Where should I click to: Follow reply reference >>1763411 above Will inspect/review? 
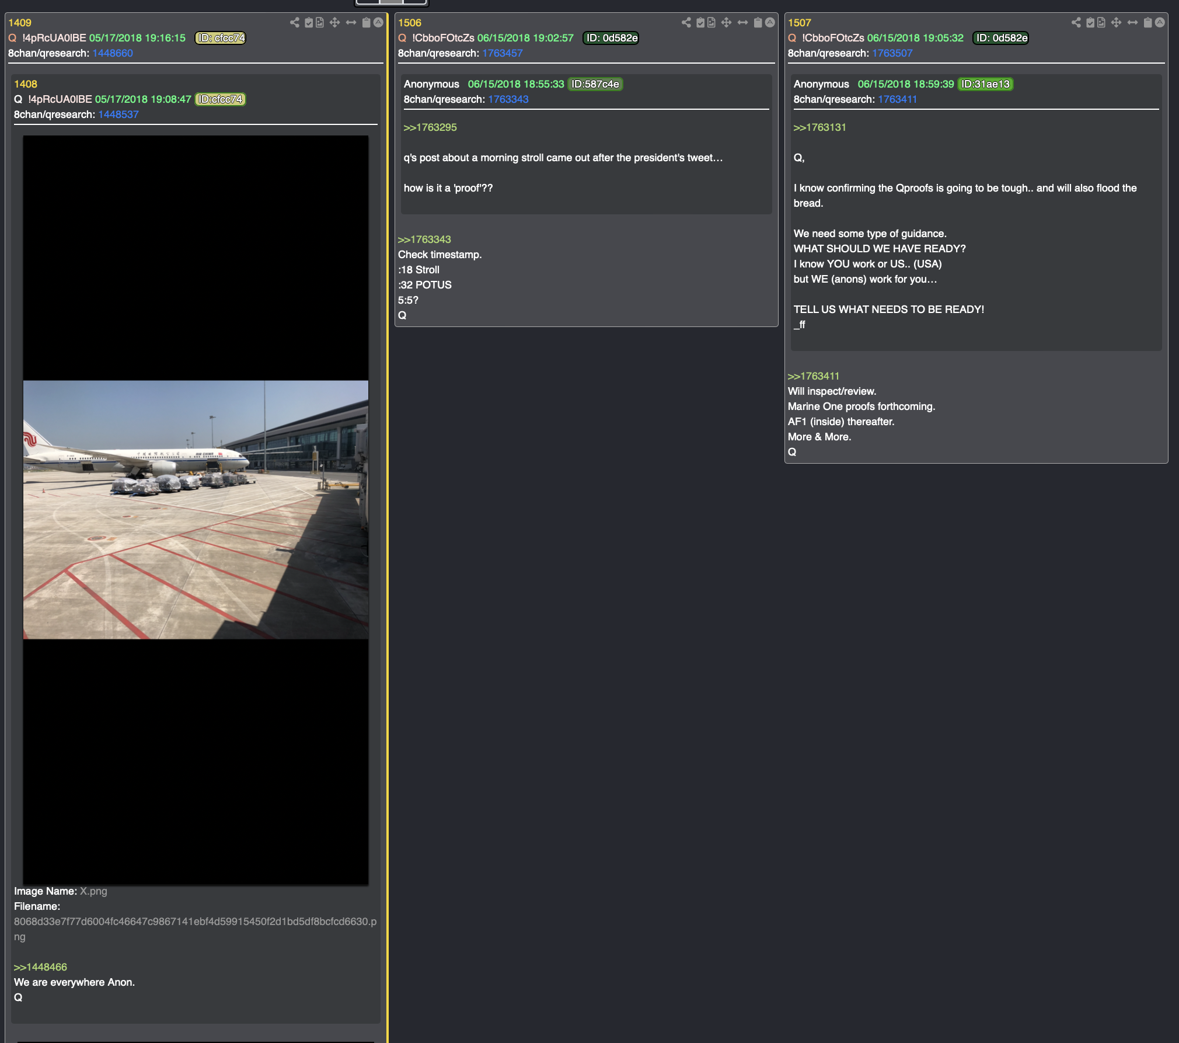click(814, 376)
